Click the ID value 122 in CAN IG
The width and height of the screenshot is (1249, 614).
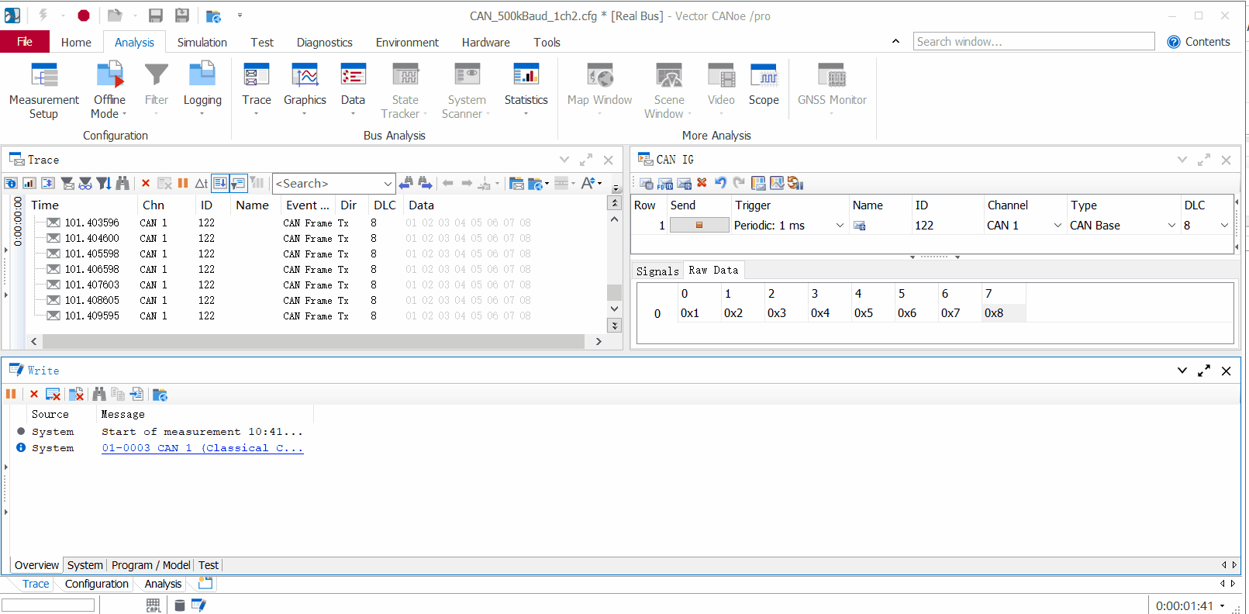tap(924, 226)
